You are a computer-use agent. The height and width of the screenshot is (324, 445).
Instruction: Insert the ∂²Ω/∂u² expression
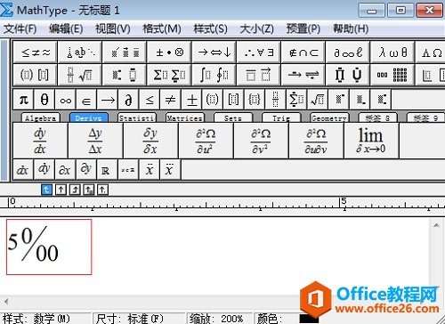click(x=206, y=141)
